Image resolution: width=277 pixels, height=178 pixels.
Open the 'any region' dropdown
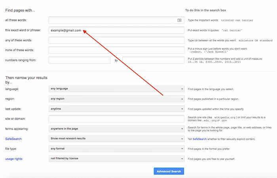point(117,99)
